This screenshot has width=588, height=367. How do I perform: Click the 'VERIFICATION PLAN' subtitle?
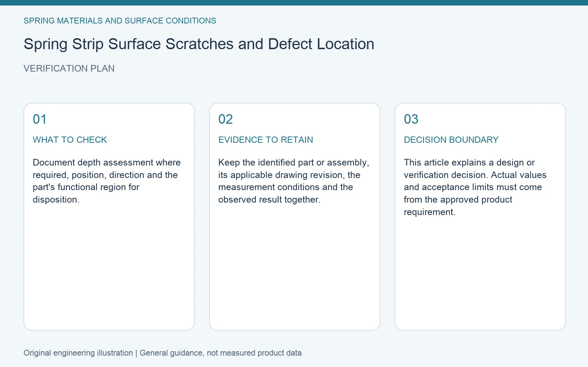click(69, 69)
